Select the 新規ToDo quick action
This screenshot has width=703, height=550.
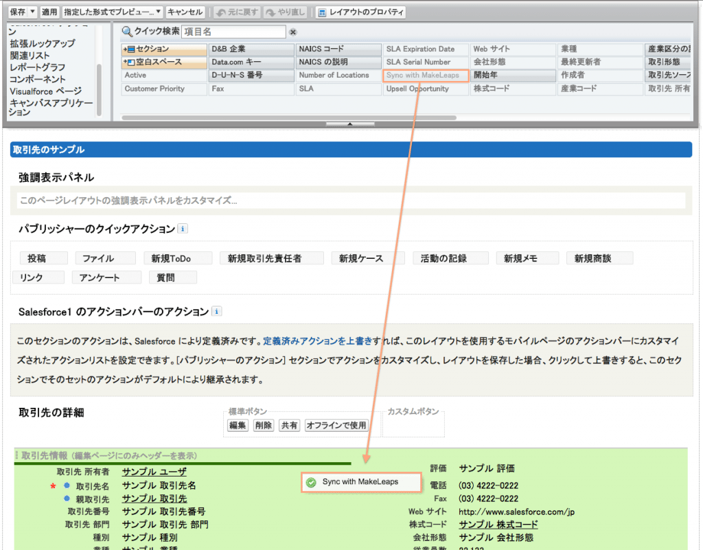tap(178, 258)
